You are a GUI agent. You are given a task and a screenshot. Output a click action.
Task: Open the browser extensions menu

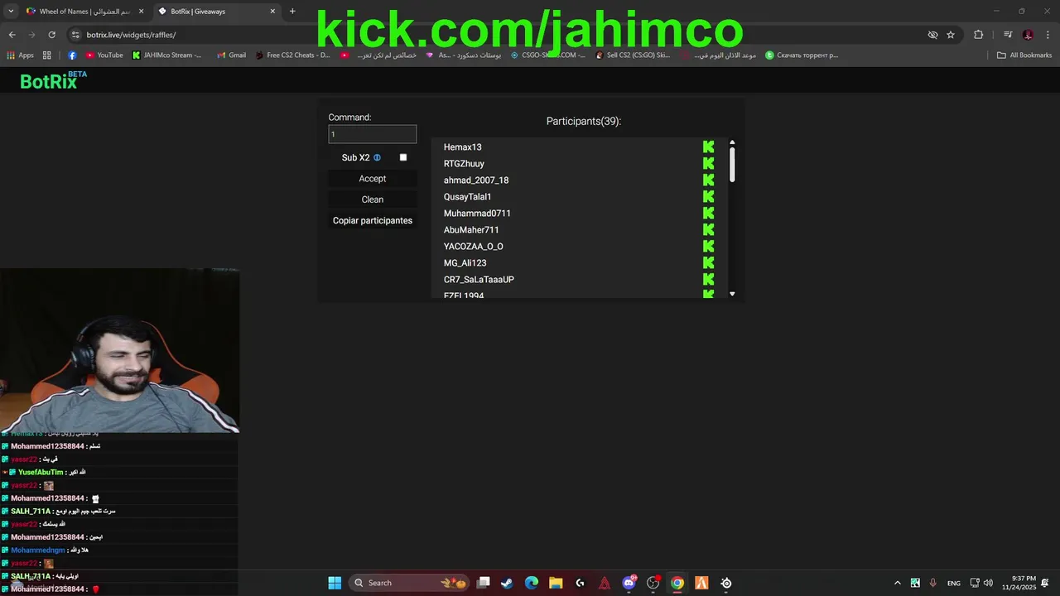[979, 35]
